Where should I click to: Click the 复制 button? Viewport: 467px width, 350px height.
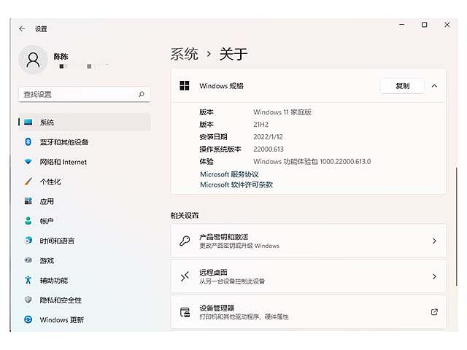pos(402,86)
